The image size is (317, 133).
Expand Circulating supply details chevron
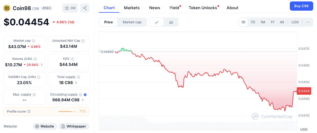[83, 100]
